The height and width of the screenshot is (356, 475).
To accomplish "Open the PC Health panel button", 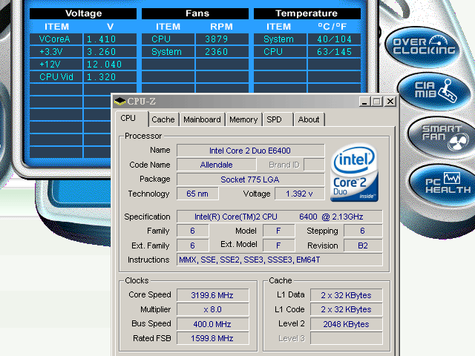I will click(443, 185).
